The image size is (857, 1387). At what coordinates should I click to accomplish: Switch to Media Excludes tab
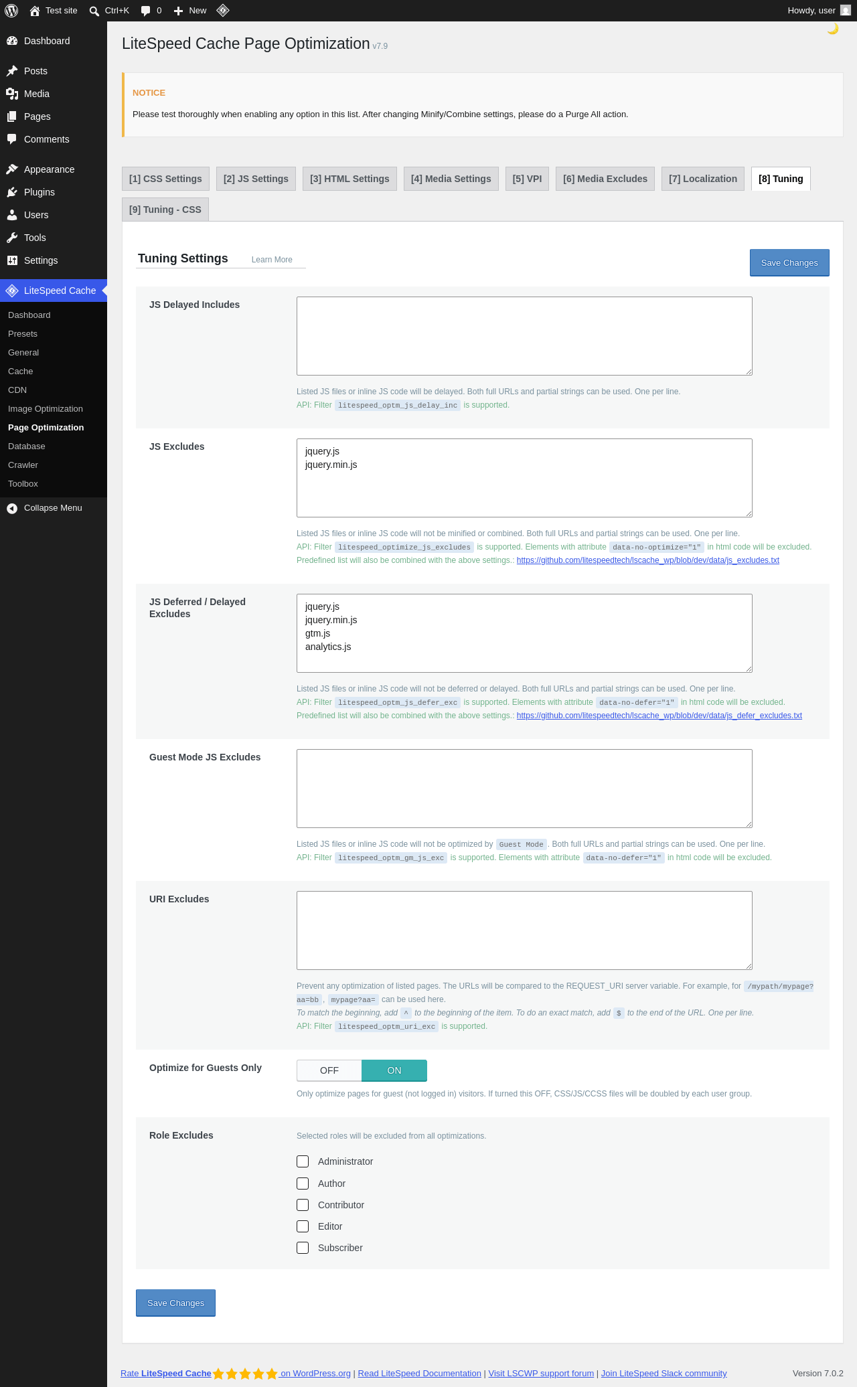pos(605,179)
